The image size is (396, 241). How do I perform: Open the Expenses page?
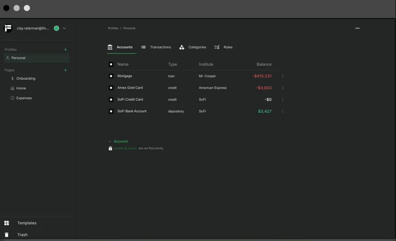click(x=24, y=98)
